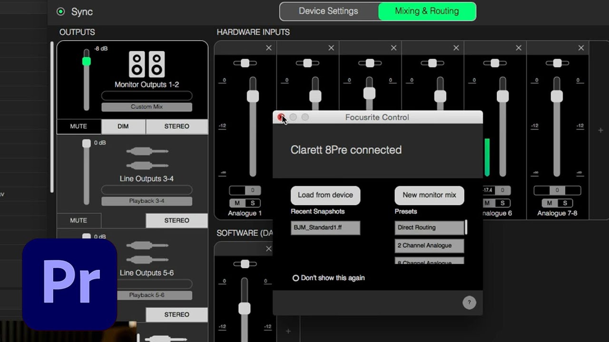Image resolution: width=609 pixels, height=342 pixels.
Task: Click the second hardware input channel's pan slider
Action: point(307,63)
